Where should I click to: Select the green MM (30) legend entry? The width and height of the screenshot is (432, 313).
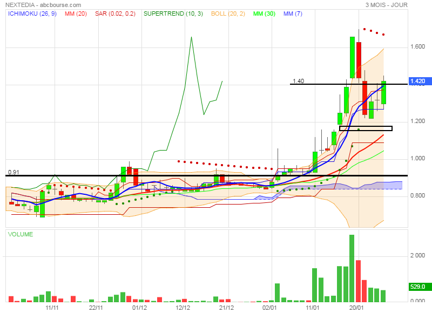pos(264,14)
